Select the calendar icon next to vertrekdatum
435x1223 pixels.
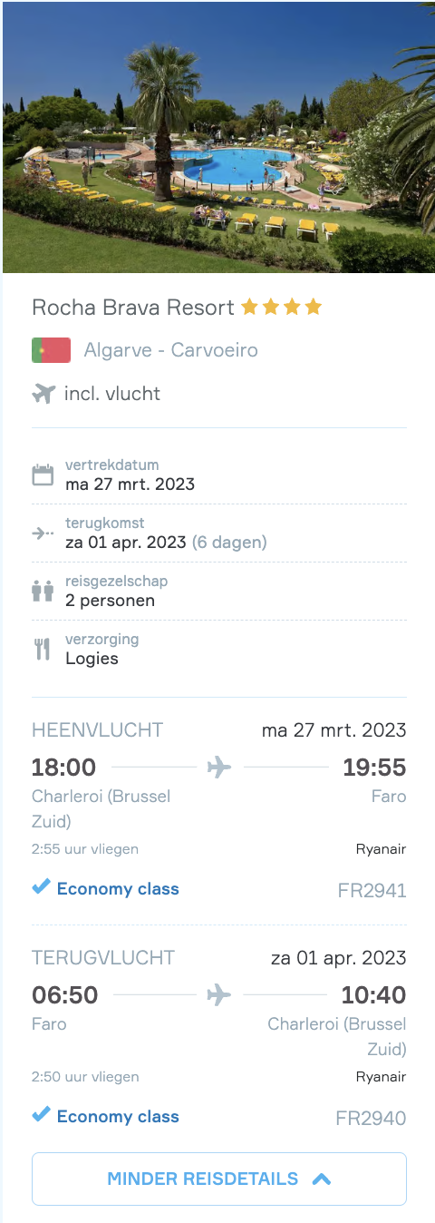click(43, 475)
